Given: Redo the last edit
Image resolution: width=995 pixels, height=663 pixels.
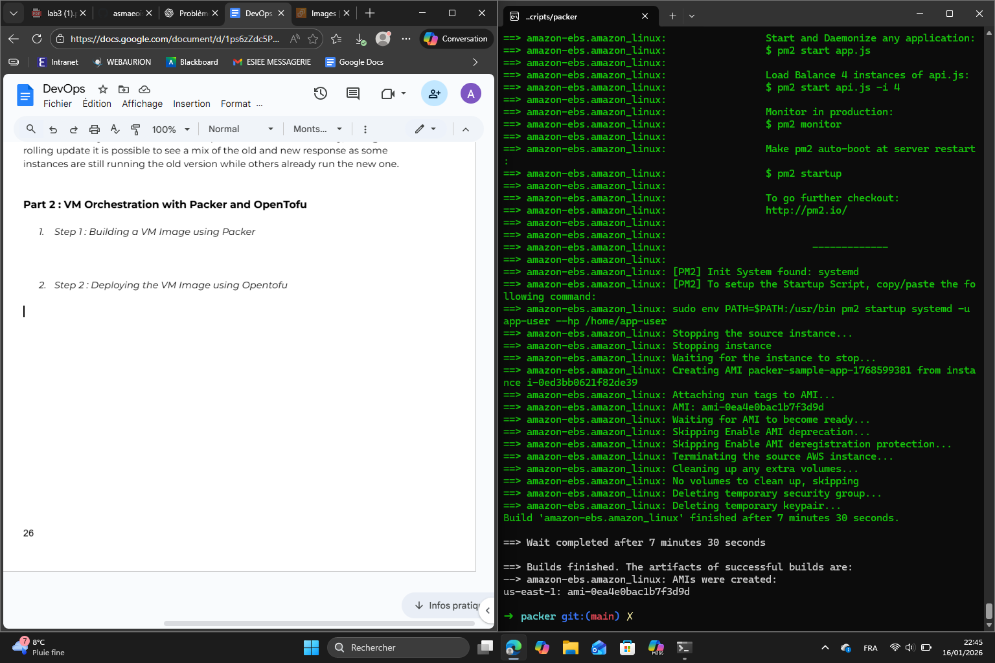Looking at the screenshot, I should (73, 129).
